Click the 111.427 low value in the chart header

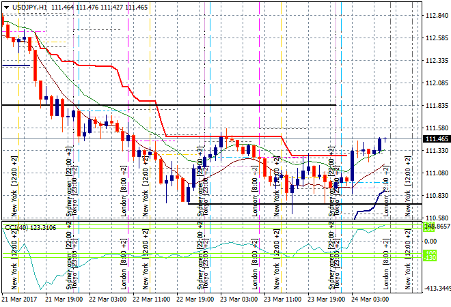112,8
